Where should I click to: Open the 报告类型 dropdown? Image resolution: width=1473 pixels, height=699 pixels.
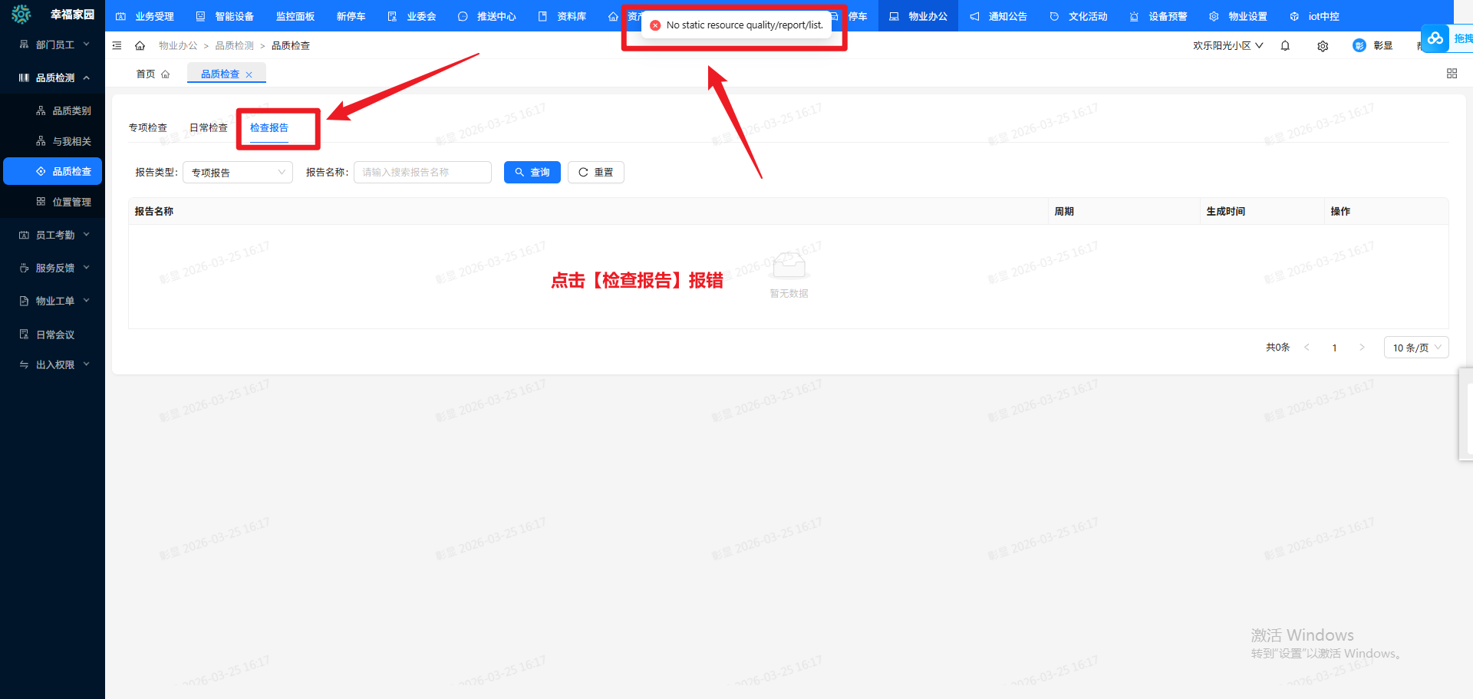tap(238, 173)
